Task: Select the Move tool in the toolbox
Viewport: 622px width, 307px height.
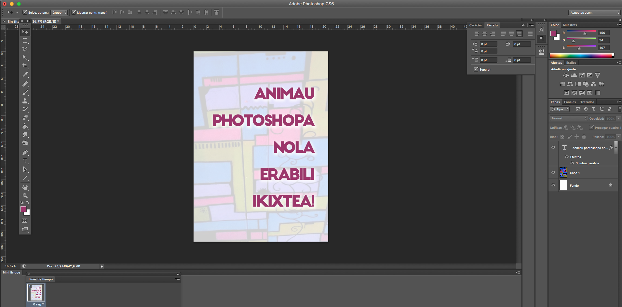Action: [25, 32]
